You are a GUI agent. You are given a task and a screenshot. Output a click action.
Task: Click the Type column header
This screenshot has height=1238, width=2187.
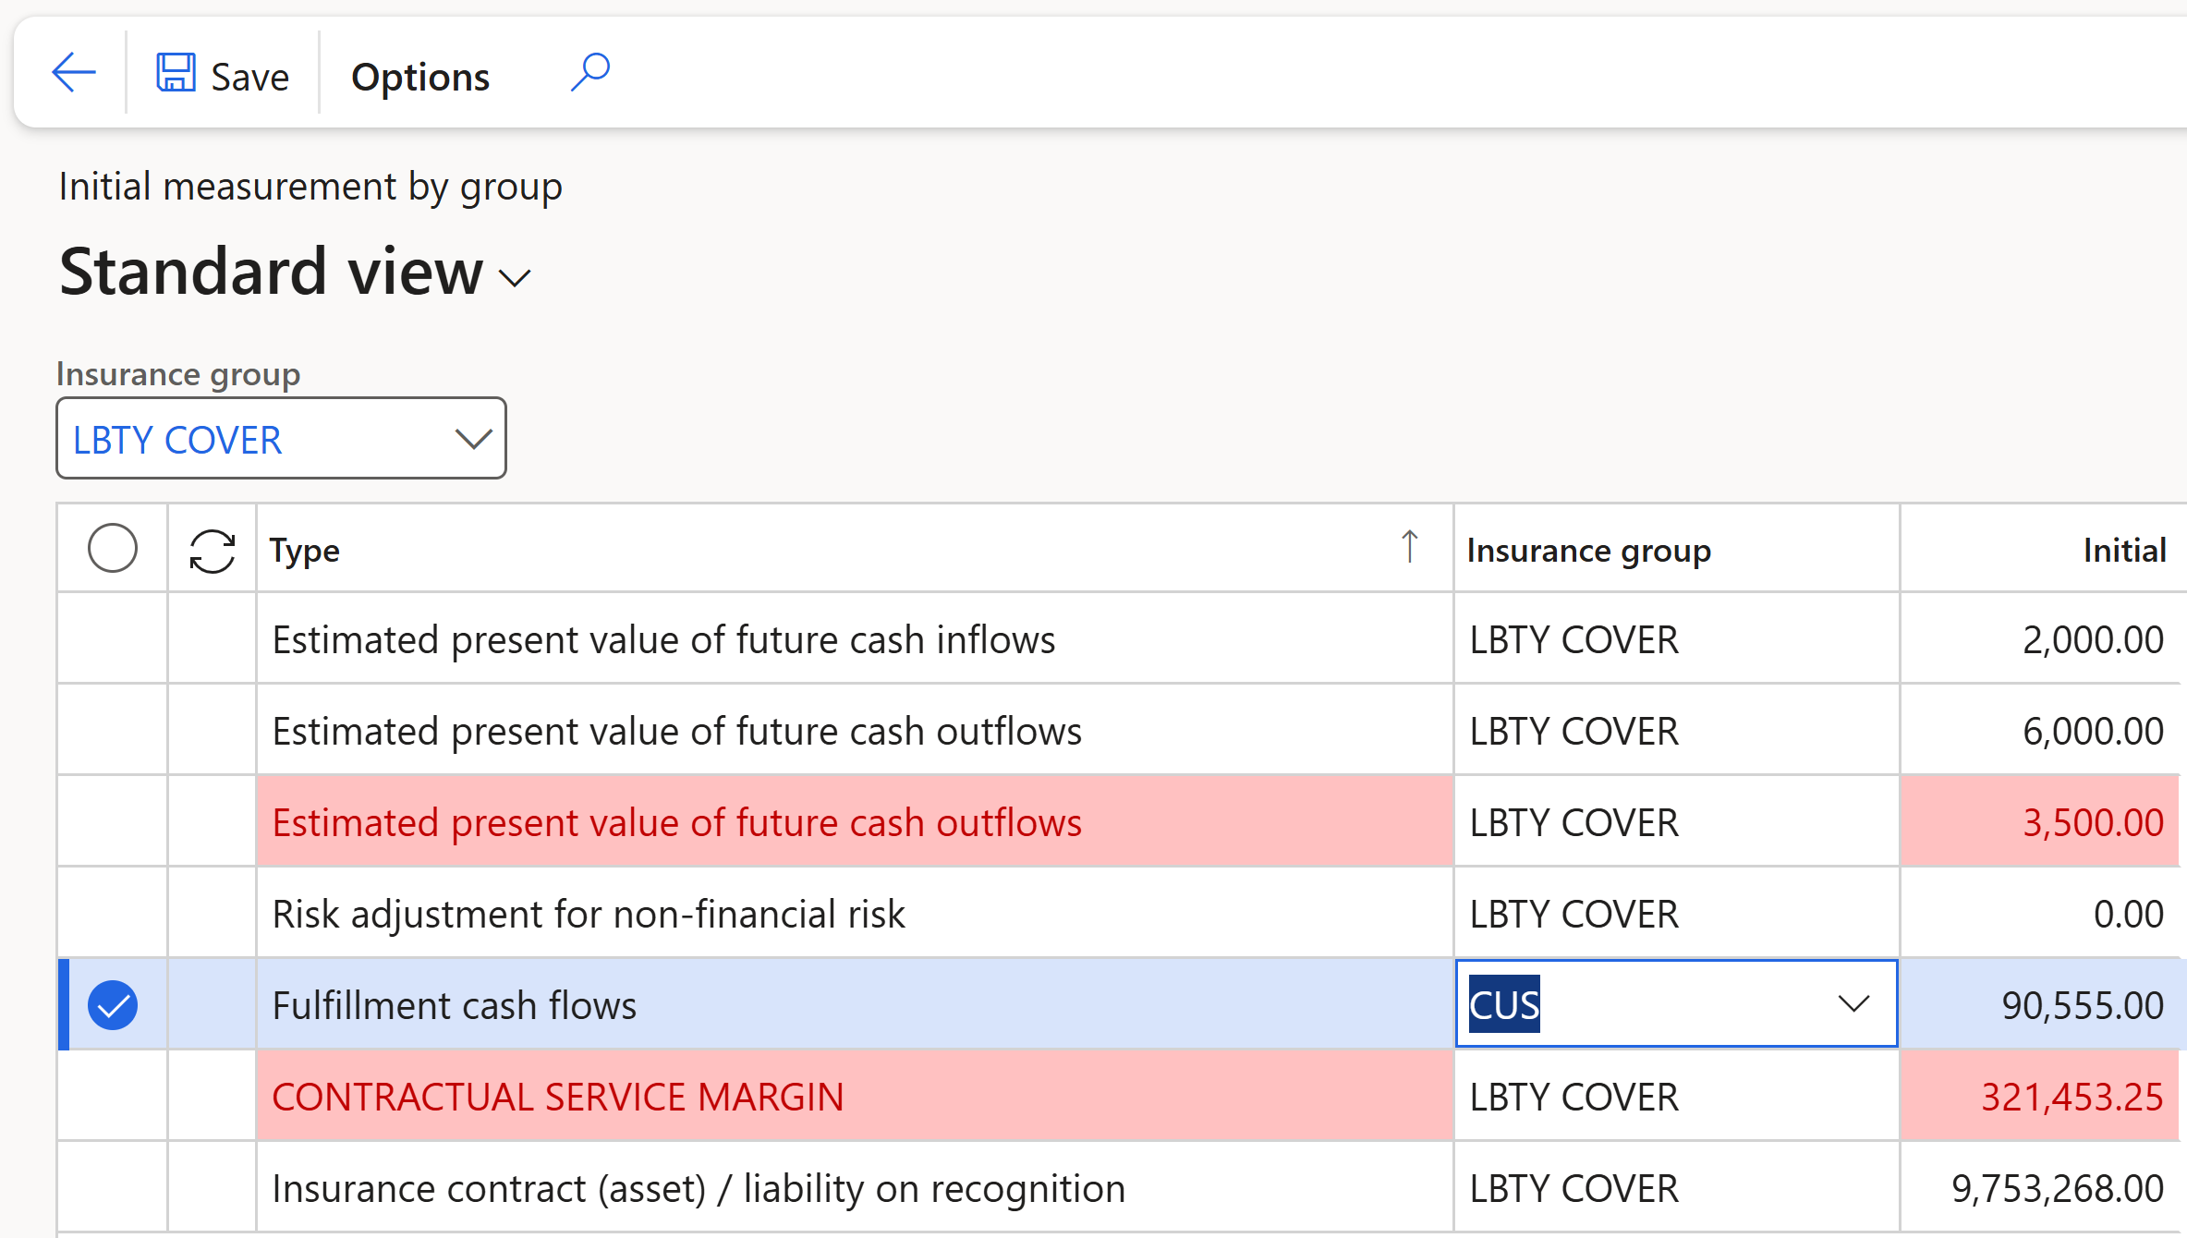[305, 550]
